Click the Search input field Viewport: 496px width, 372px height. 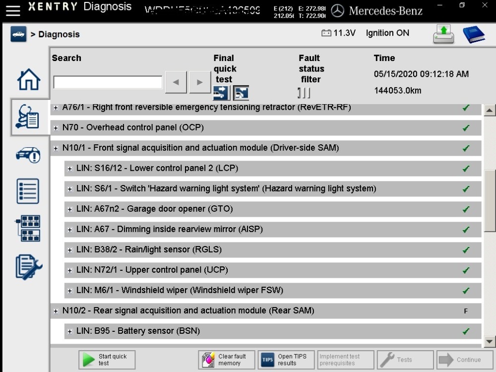click(x=108, y=82)
